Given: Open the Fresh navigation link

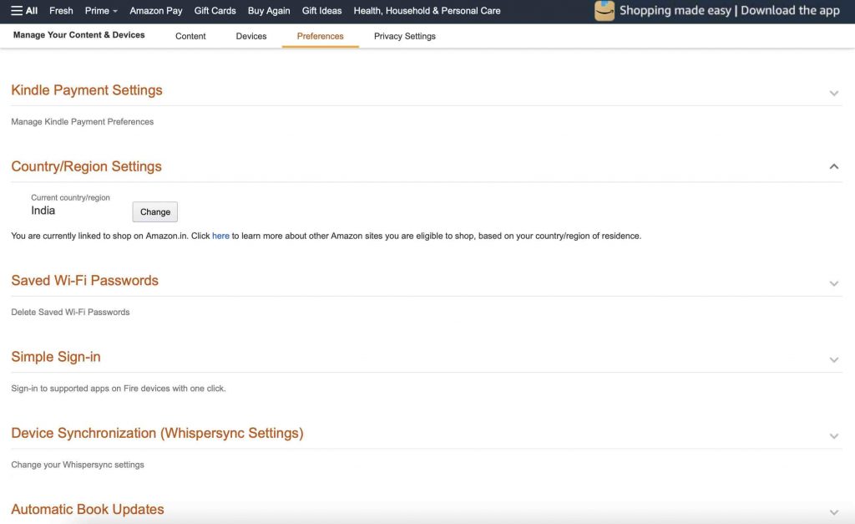Looking at the screenshot, I should [61, 10].
